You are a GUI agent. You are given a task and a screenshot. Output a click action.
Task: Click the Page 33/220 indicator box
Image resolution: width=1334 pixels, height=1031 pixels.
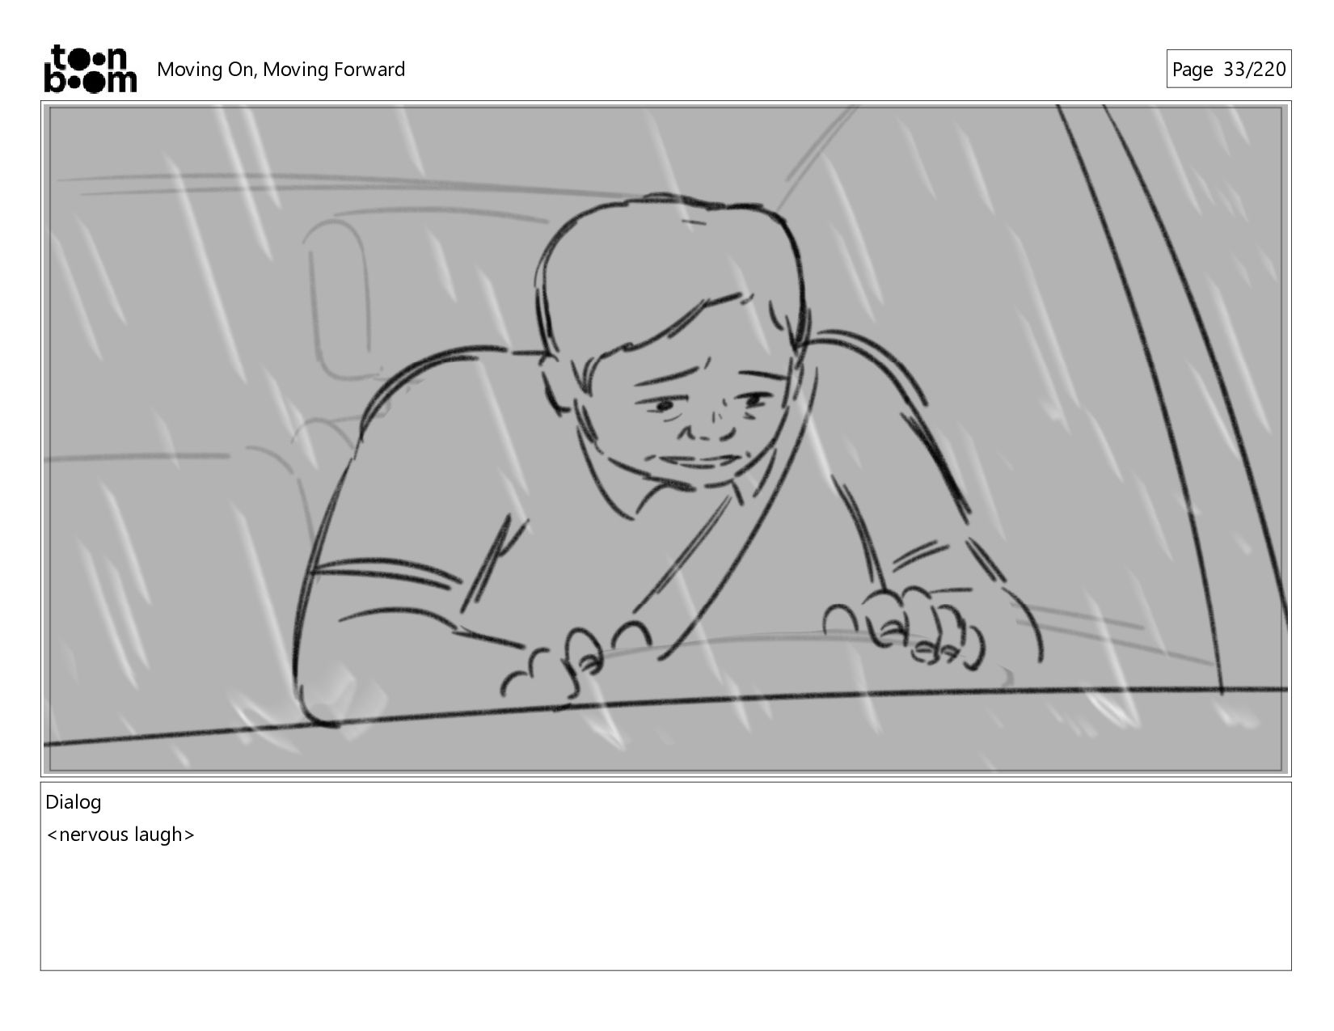tap(1228, 69)
